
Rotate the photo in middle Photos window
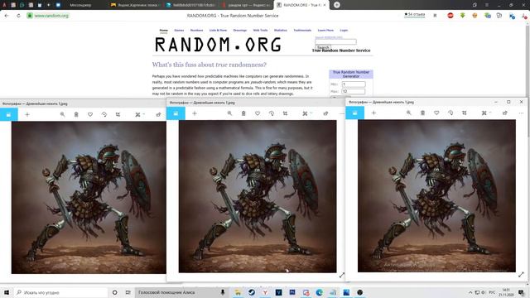pyautogui.click(x=272, y=113)
